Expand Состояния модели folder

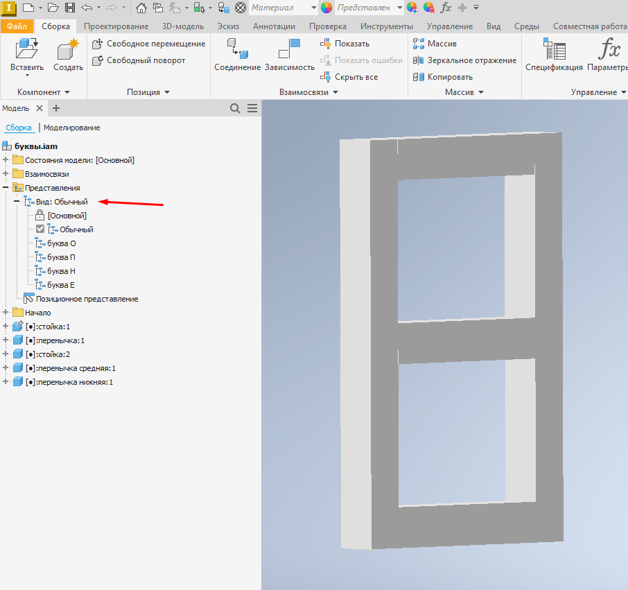6,160
